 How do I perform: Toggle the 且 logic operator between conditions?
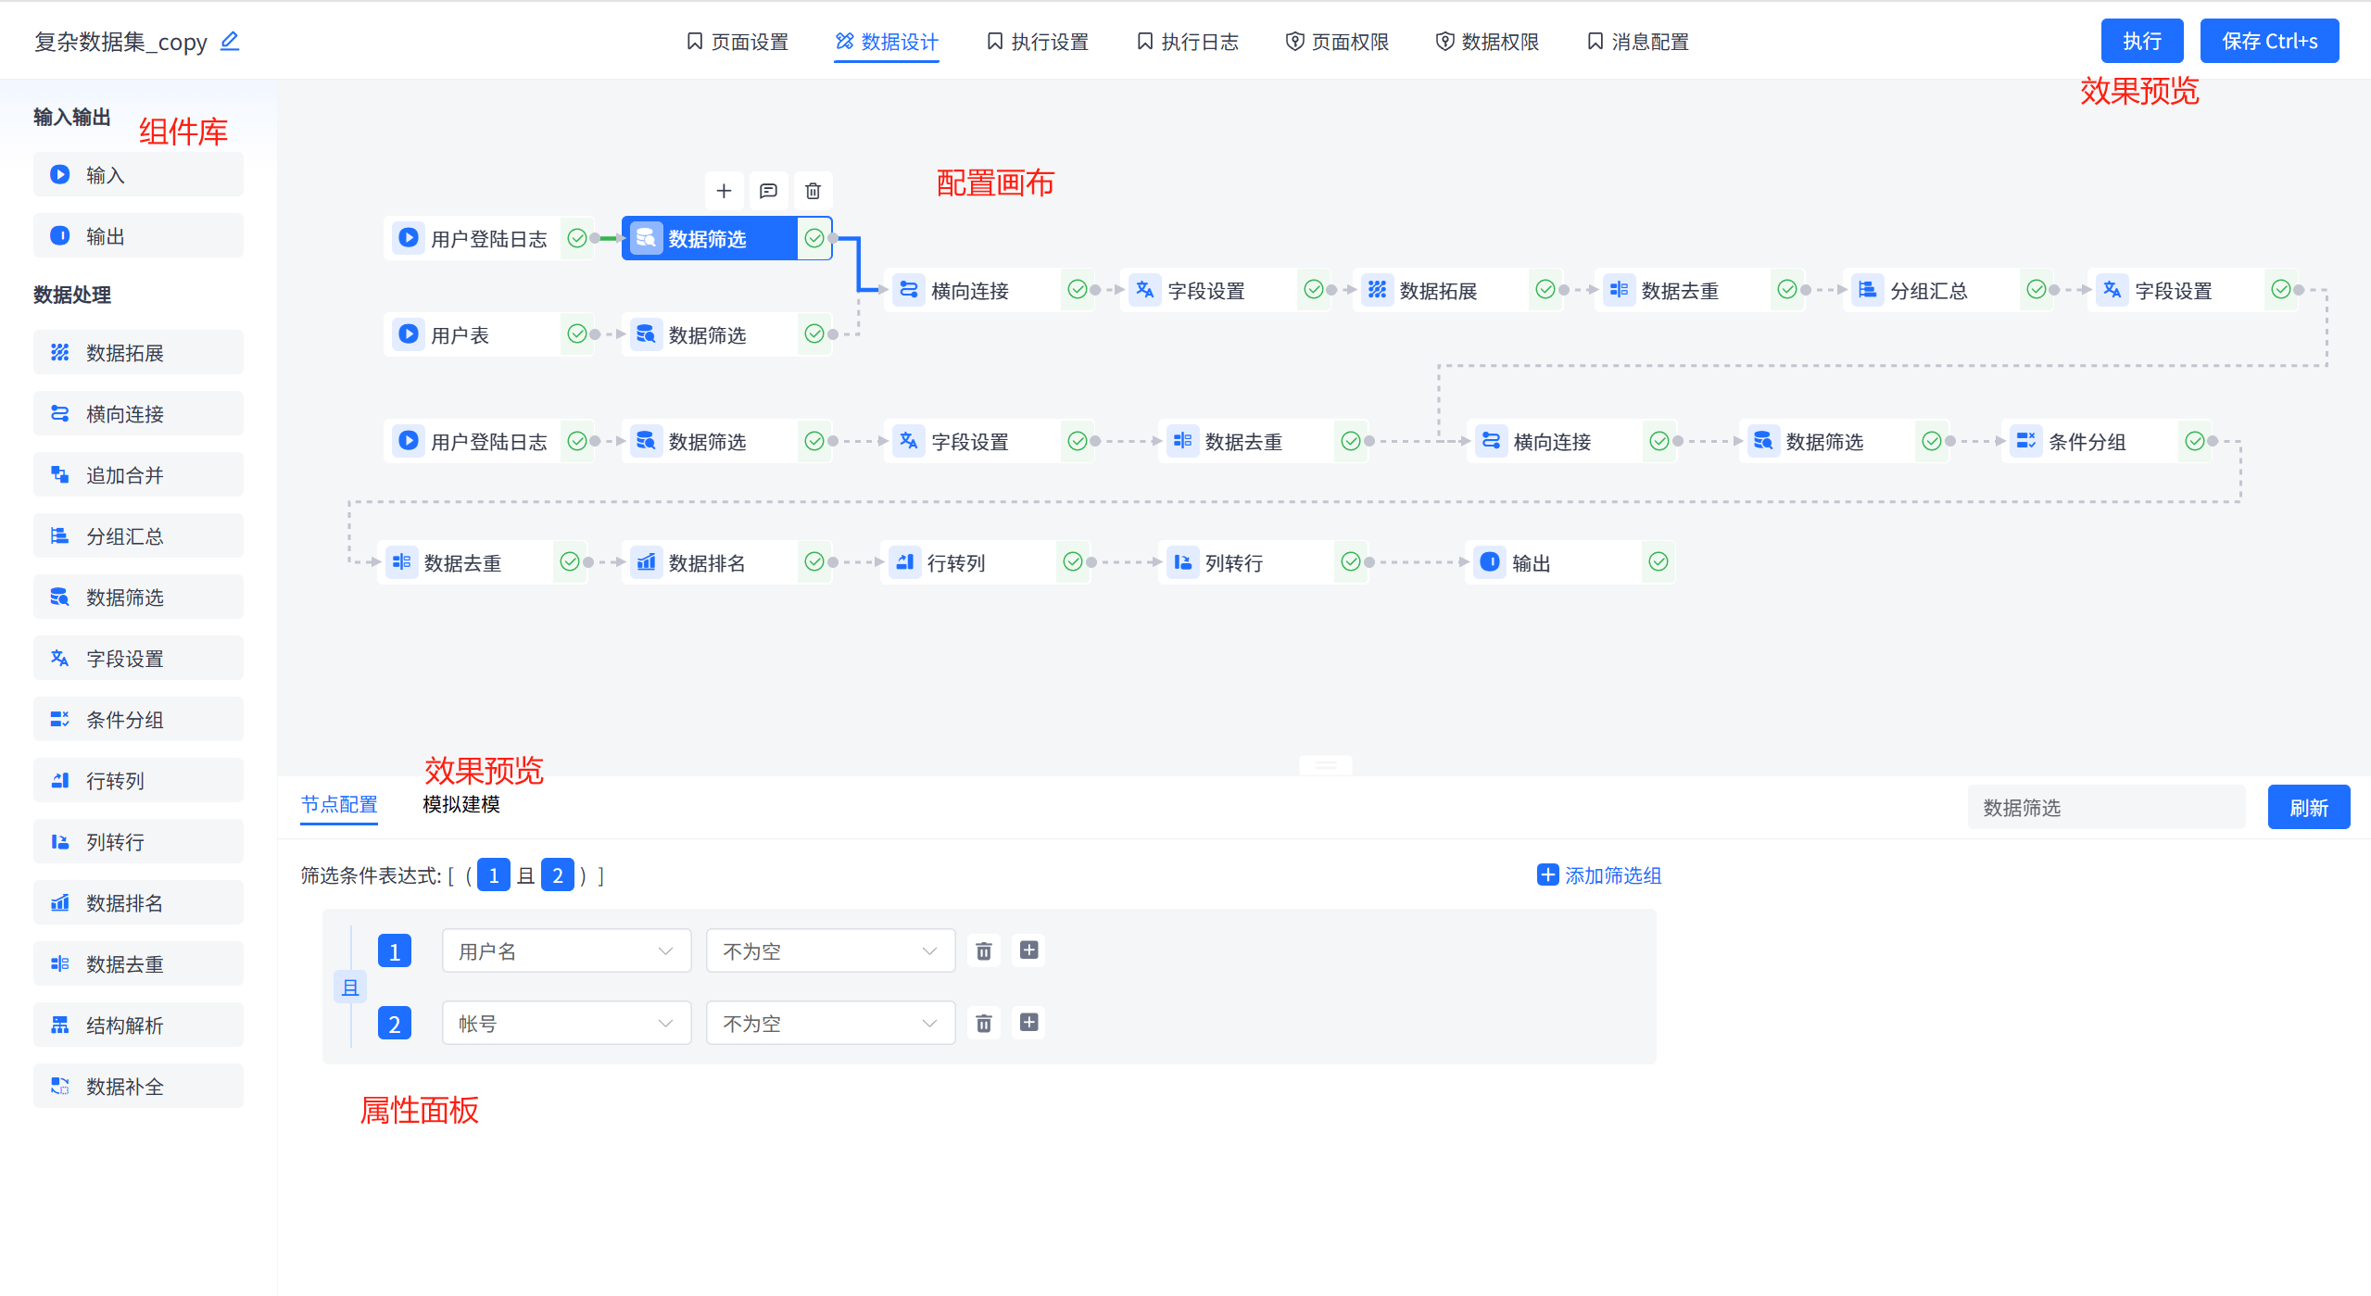(x=350, y=988)
